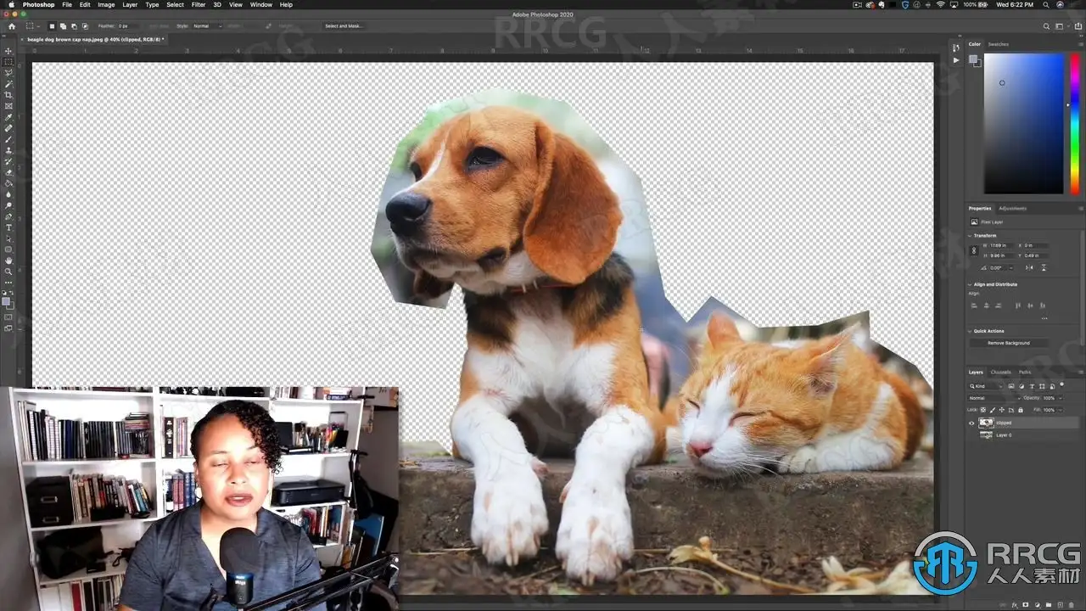Switch to the Channels tab
1086x611 pixels.
click(1001, 372)
